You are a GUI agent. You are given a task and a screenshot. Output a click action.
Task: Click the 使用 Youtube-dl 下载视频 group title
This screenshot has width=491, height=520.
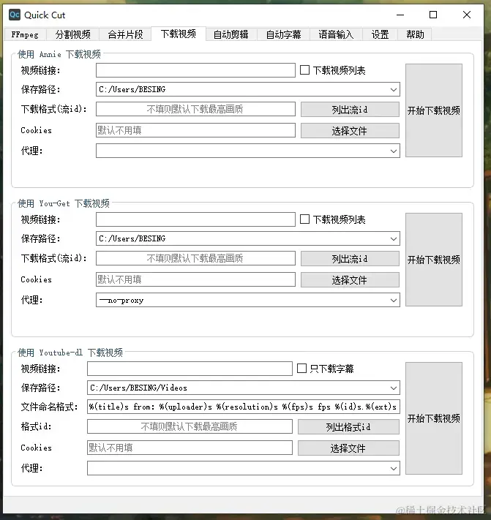coord(70,353)
